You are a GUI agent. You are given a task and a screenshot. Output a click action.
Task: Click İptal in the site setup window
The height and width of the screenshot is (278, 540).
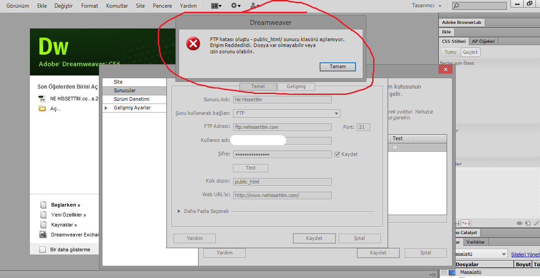pos(426,253)
